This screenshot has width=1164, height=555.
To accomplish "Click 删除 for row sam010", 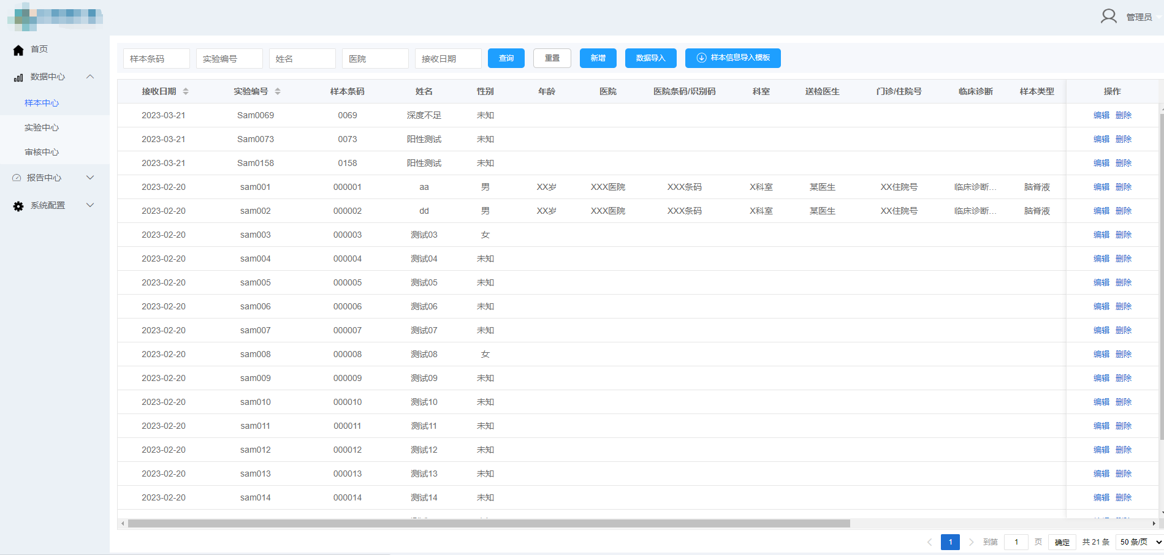I will (x=1124, y=402).
